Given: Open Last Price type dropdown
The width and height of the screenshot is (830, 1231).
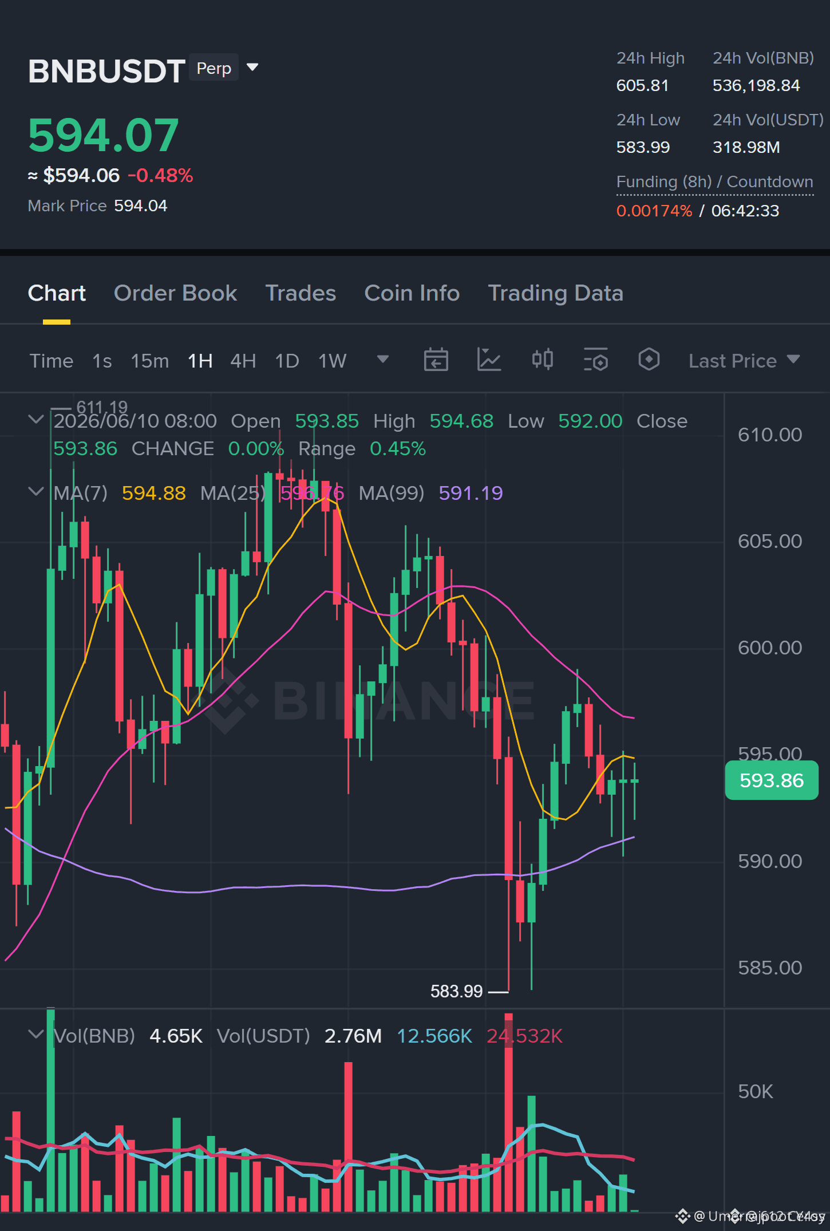Looking at the screenshot, I should pos(744,361).
